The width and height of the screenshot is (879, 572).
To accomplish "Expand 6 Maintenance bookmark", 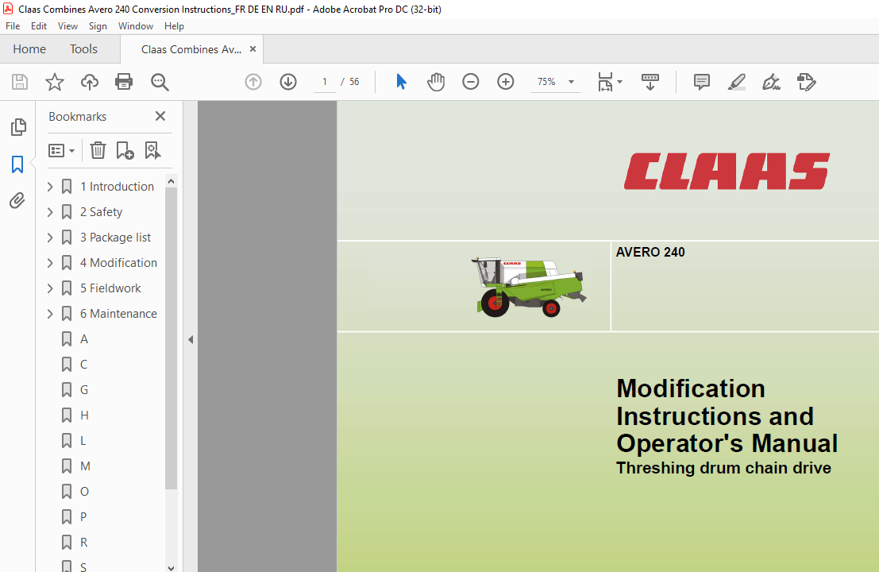I will (50, 314).
